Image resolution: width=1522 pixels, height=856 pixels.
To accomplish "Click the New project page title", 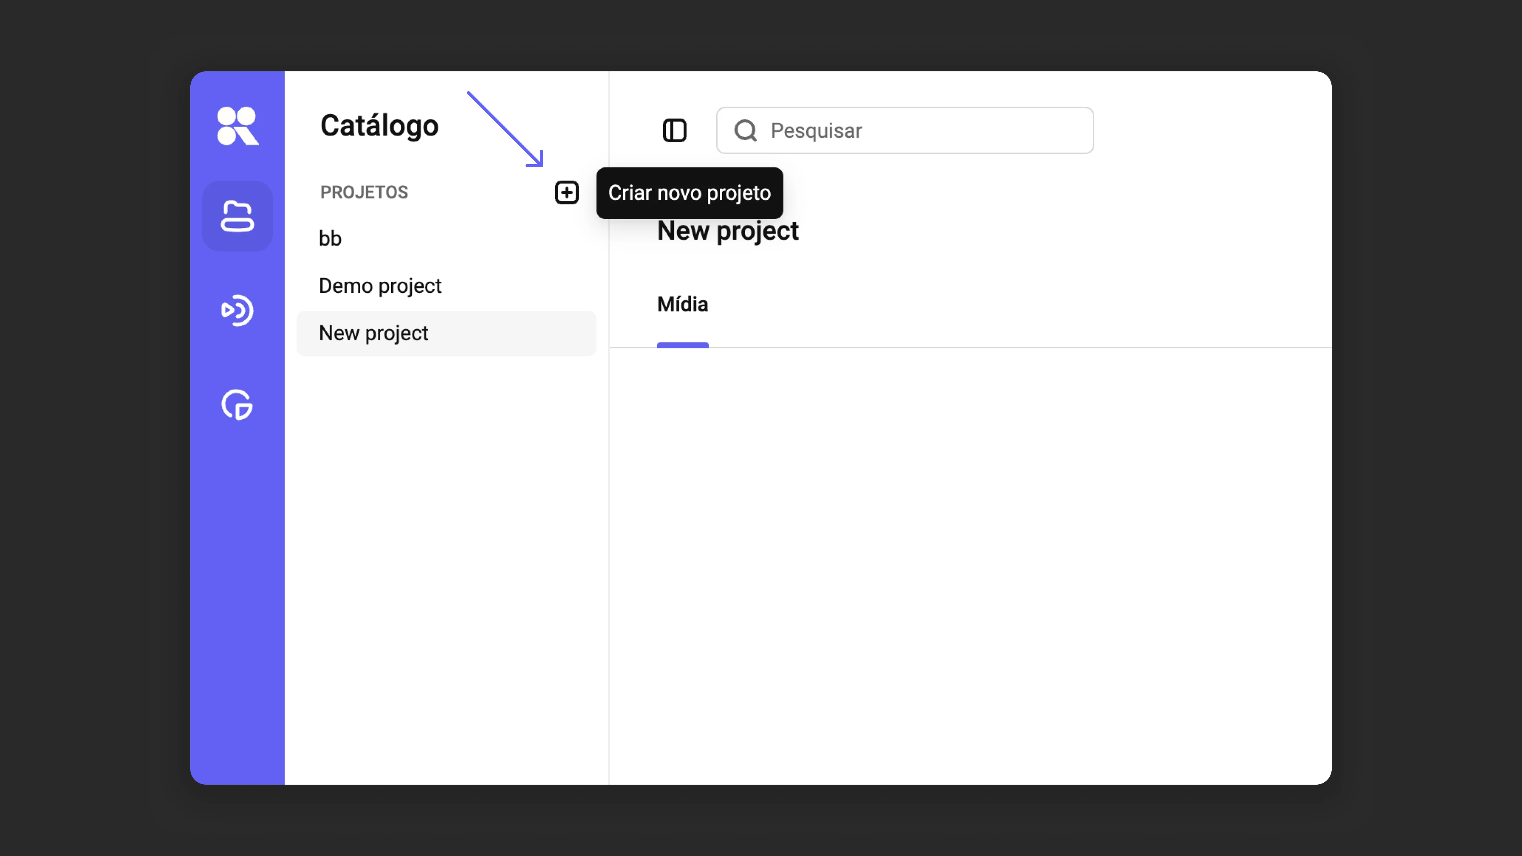I will coord(728,231).
